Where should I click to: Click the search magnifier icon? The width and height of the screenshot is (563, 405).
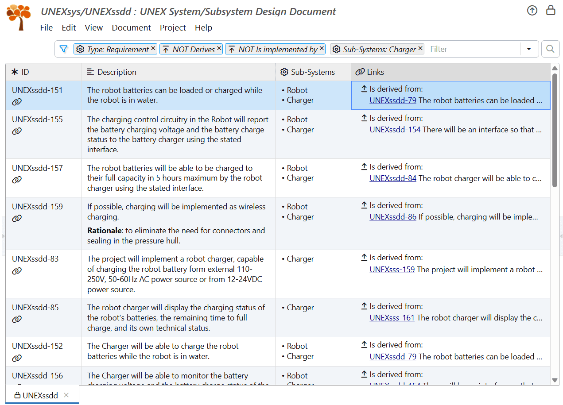(x=550, y=49)
